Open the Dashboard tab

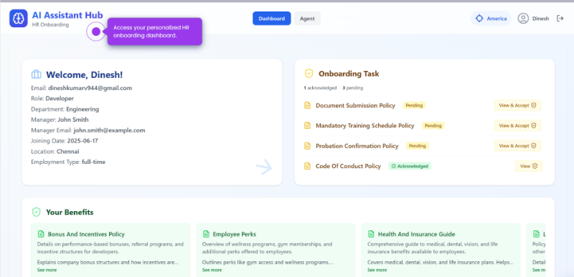pos(272,18)
